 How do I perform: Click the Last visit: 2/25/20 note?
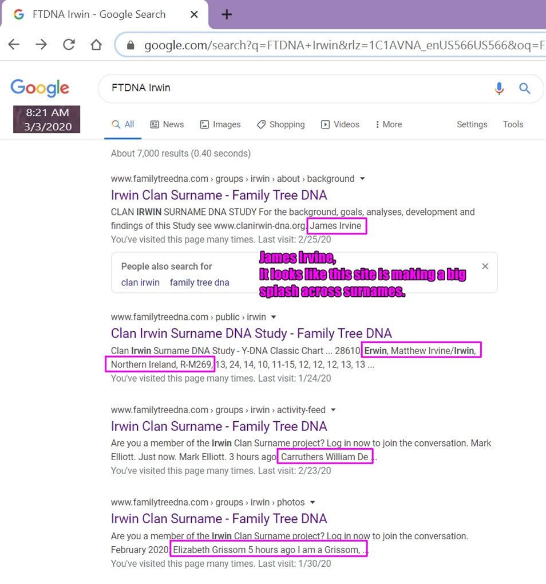click(295, 240)
